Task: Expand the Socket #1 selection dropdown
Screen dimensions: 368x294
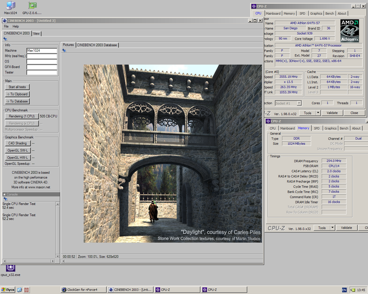Action: click(x=299, y=103)
